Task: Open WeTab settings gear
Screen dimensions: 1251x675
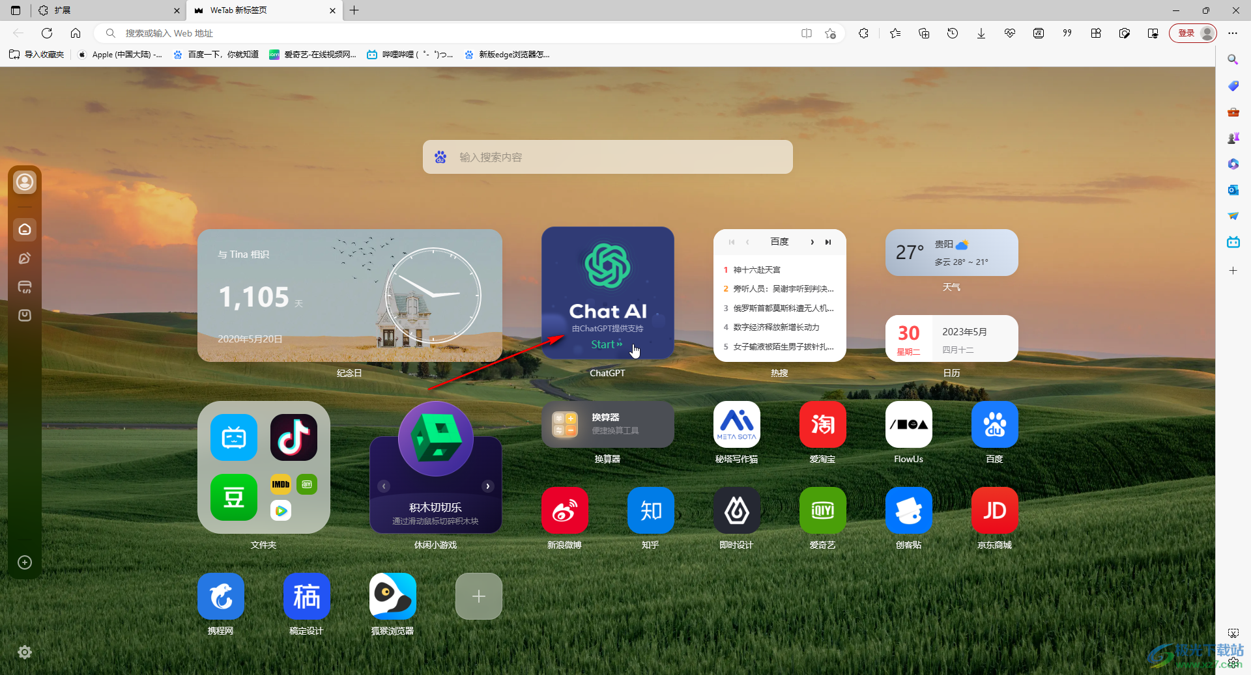Action: click(x=25, y=652)
